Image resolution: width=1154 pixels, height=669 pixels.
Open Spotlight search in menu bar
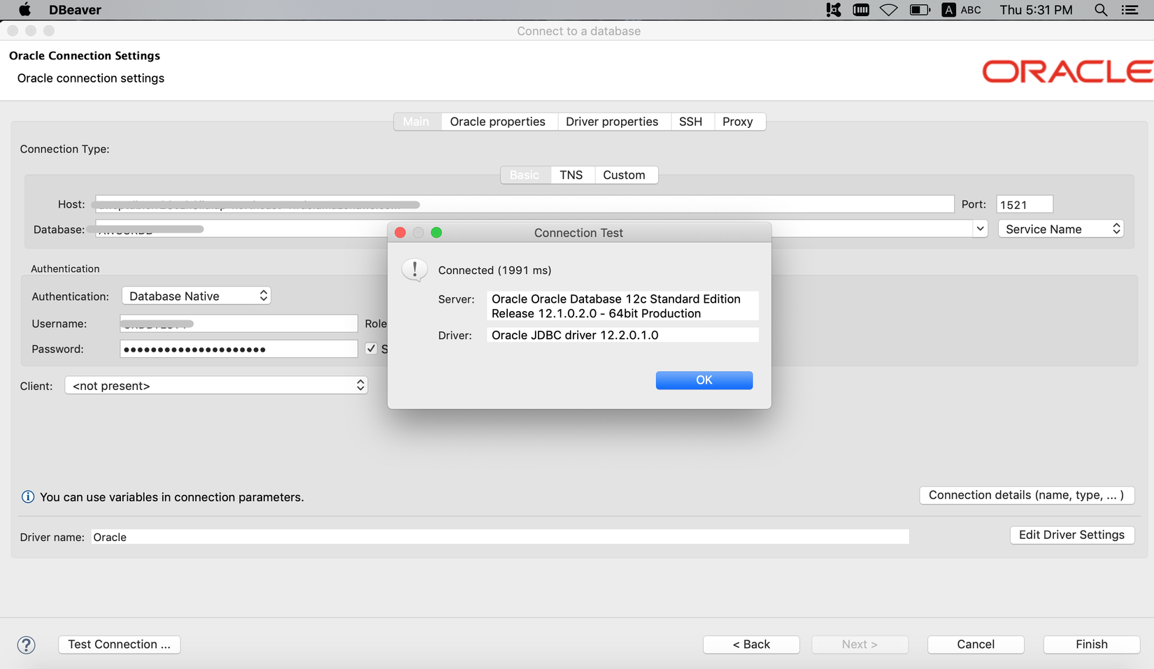[x=1101, y=10]
